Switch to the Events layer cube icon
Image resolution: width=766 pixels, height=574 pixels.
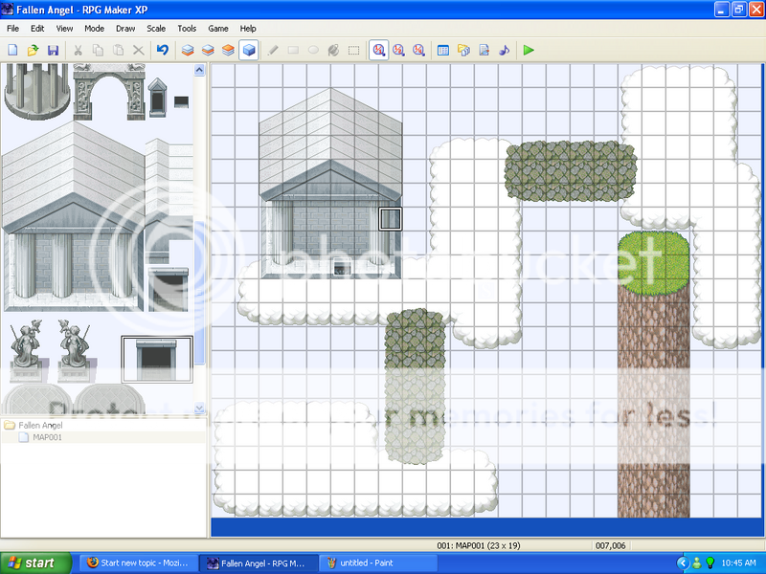248,50
